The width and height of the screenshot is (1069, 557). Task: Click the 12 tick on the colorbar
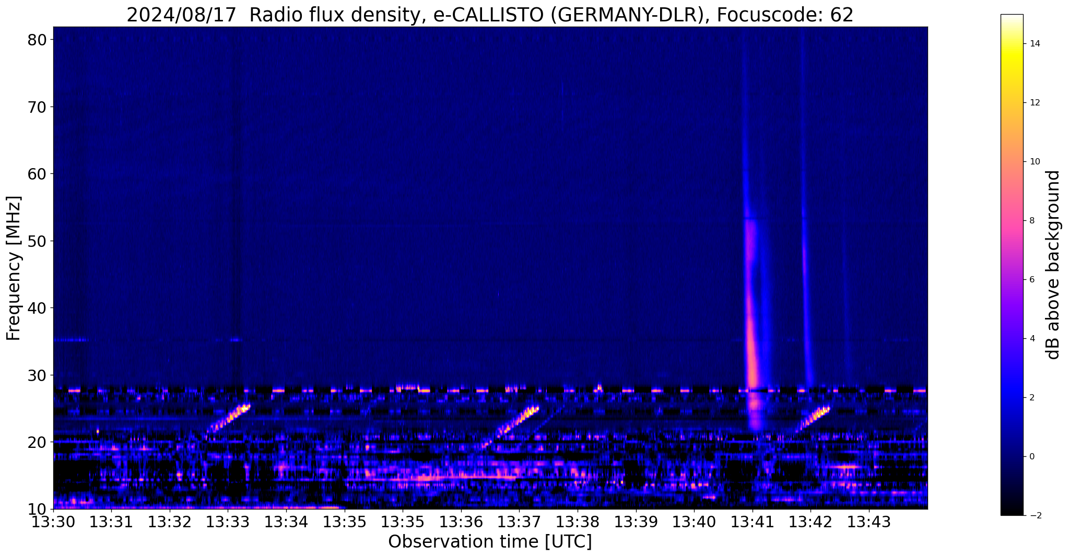click(1034, 103)
